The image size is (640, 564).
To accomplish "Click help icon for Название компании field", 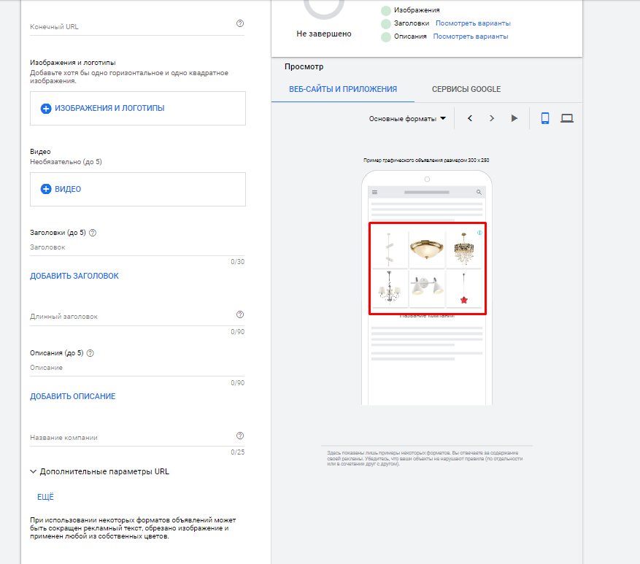I will click(x=240, y=436).
